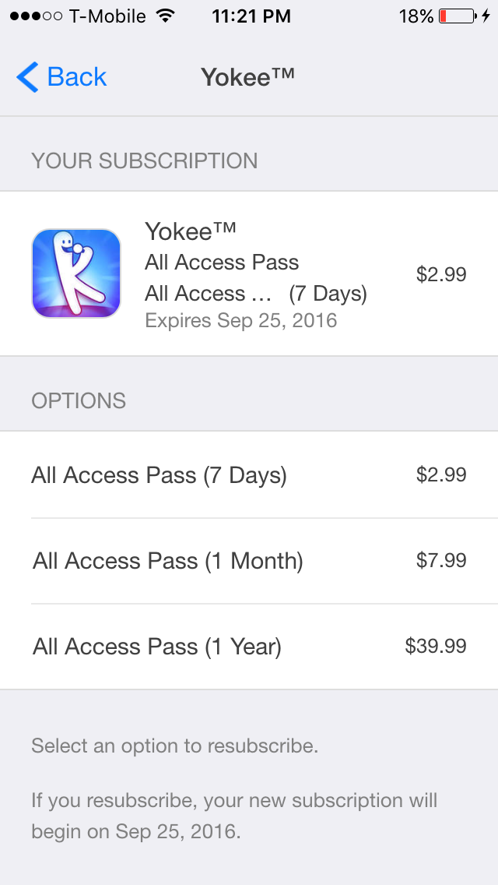Tap the Yokee™ subscription name text

pyautogui.click(x=190, y=231)
